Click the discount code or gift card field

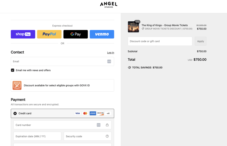(160, 41)
